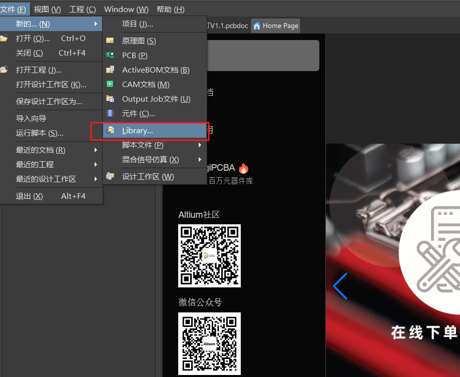
Task: Open the Window (W) menu
Action: tap(126, 10)
